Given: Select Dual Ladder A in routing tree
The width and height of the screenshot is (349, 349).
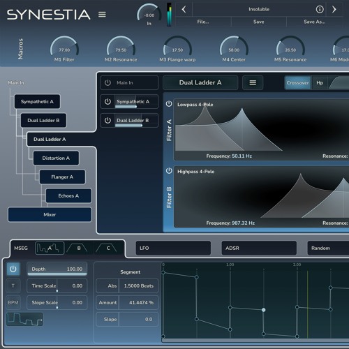Looking at the screenshot, I should pos(50,139).
